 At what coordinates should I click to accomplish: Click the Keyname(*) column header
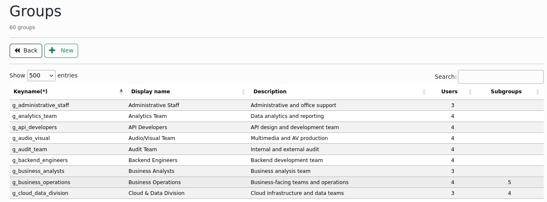[31, 92]
